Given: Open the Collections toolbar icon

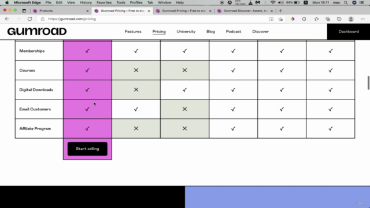Looking at the screenshot, I should click(x=328, y=19).
